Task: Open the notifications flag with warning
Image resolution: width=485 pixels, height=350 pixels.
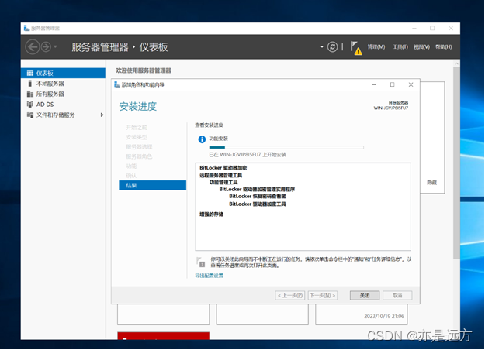Action: pyautogui.click(x=356, y=48)
